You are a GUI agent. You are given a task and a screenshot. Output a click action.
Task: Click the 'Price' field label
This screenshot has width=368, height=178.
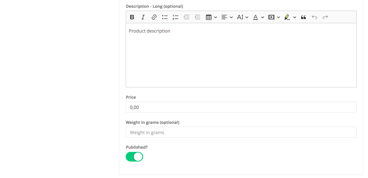[x=131, y=97]
